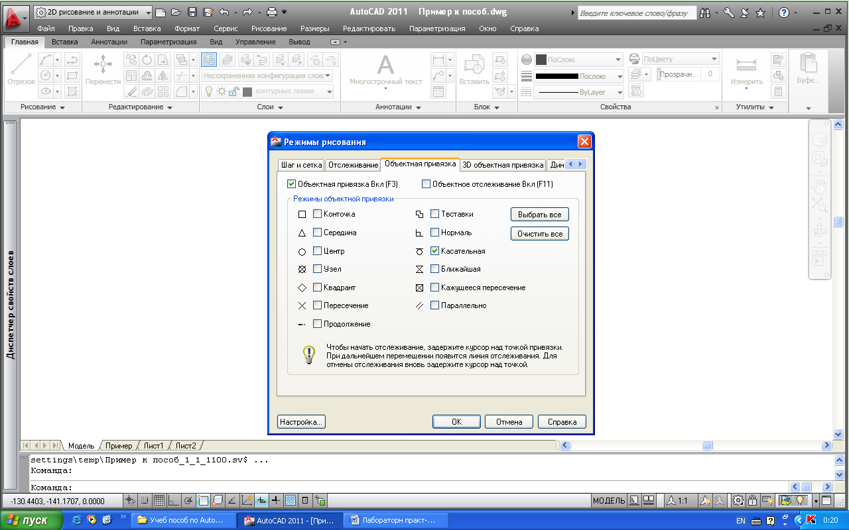
Task: Check the Конточка snap mode
Action: (x=317, y=214)
